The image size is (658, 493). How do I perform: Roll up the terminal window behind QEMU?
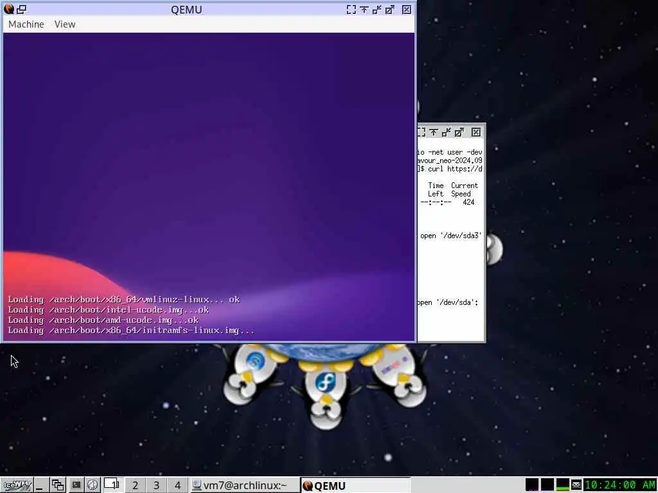[x=434, y=132]
